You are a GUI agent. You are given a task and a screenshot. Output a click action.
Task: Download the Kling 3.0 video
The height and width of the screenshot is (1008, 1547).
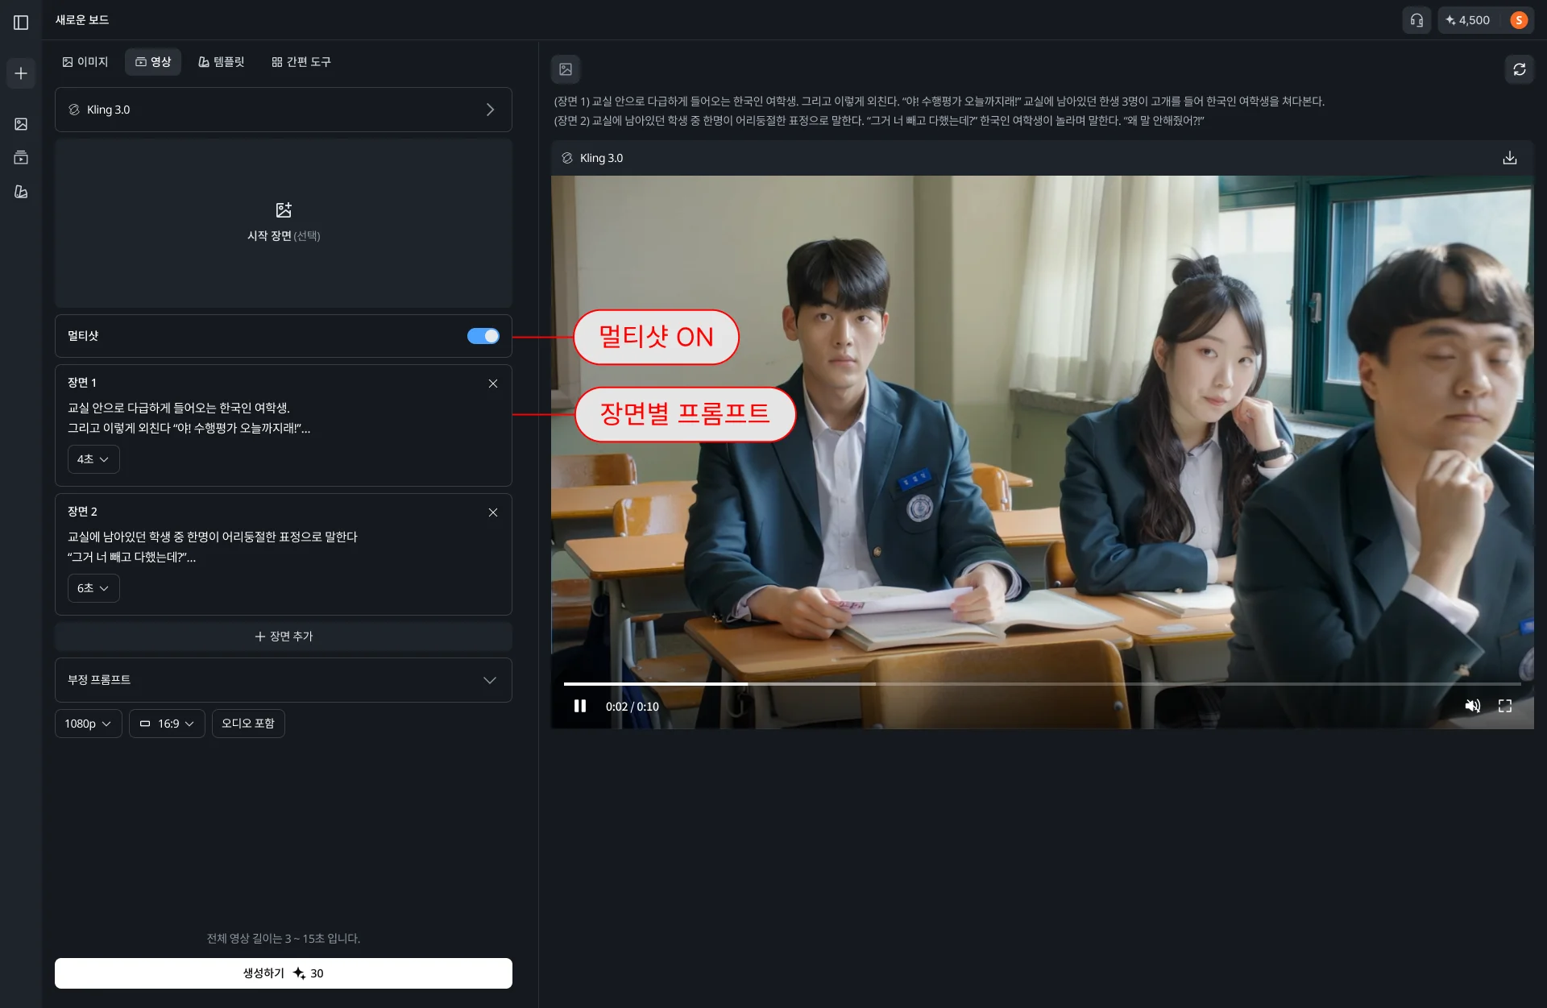click(1509, 158)
